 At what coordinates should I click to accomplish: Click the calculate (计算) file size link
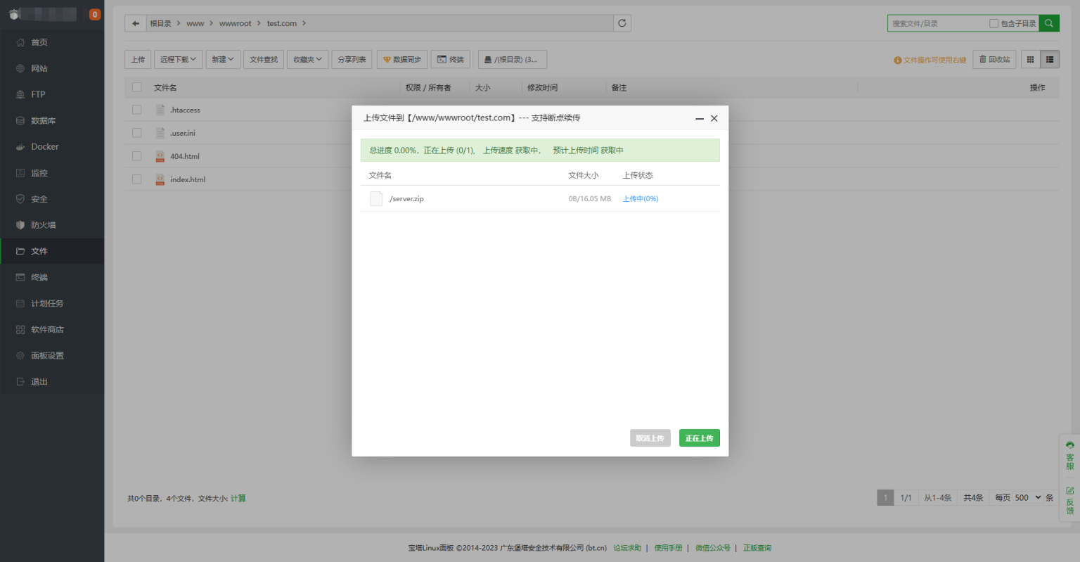tap(238, 498)
